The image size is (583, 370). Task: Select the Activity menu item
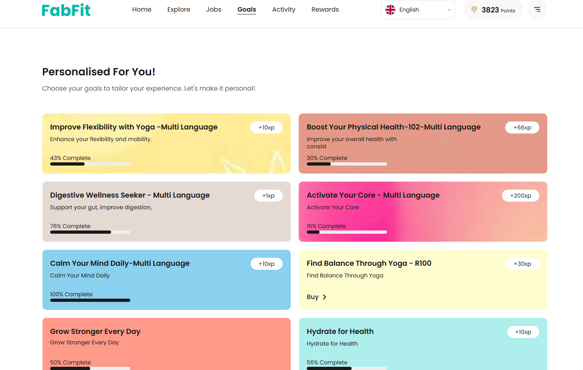(283, 10)
